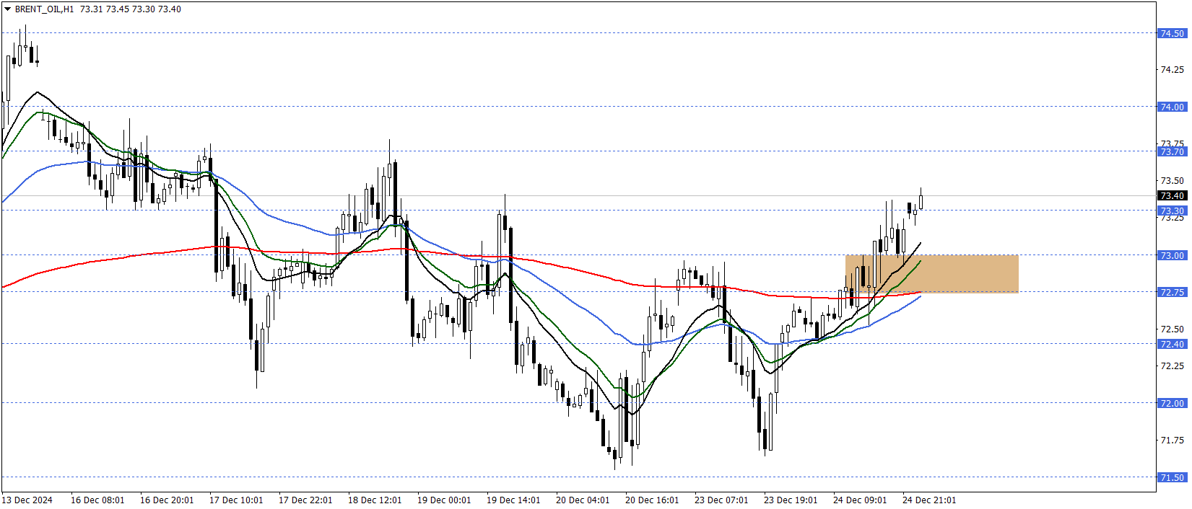1192x509 pixels.
Task: Click the 74.25 price axis value
Action: pyautogui.click(x=1172, y=70)
